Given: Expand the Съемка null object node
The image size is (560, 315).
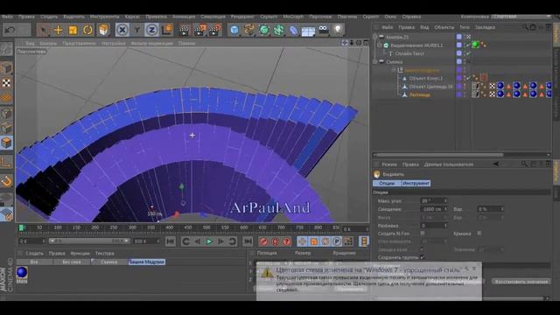Looking at the screenshot, I should pyautogui.click(x=375, y=62).
